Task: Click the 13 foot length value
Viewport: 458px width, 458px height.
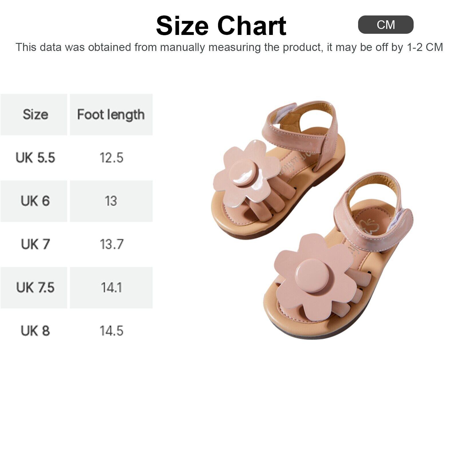Action: coord(111,201)
